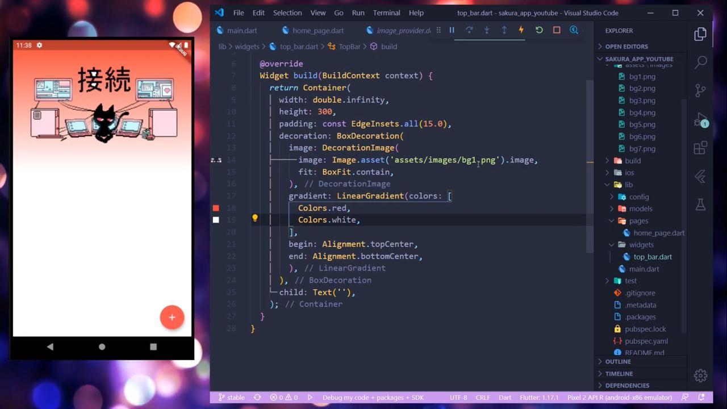Open bg1.png in the explorer
This screenshot has height=409, width=727.
point(642,77)
